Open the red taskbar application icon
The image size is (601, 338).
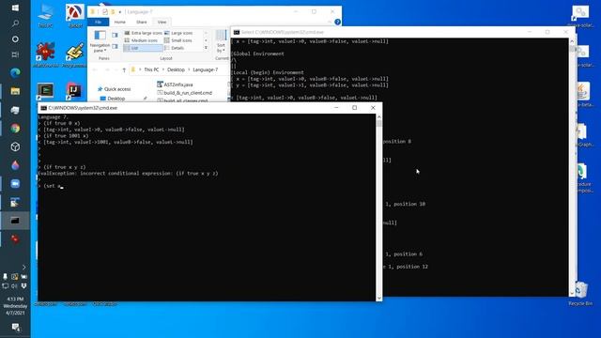[15, 239]
